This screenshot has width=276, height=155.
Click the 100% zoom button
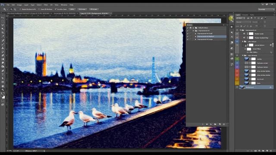[72, 9]
